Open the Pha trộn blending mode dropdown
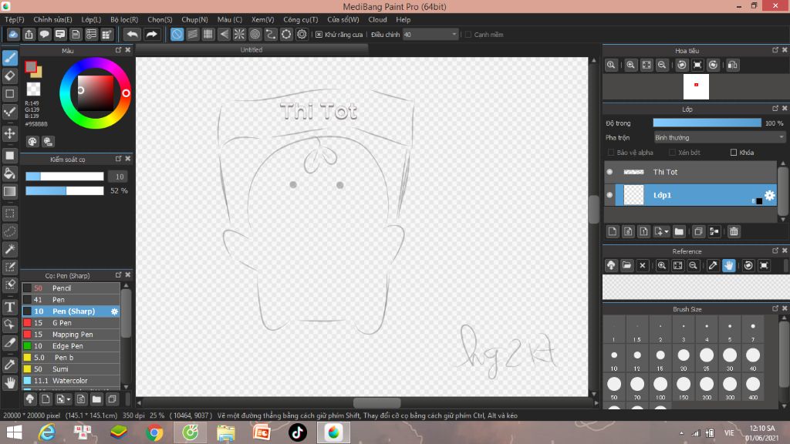This screenshot has width=790, height=444. [720, 137]
